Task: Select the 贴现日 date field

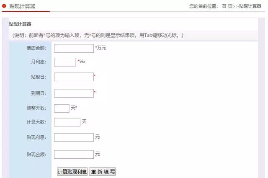Action: [74, 77]
